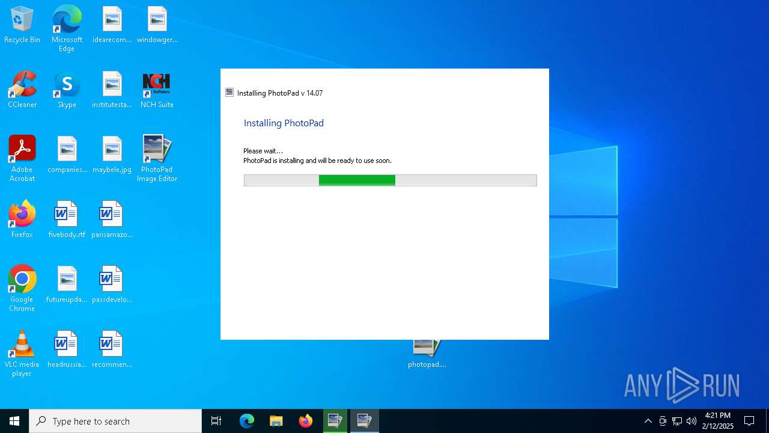Image resolution: width=769 pixels, height=433 pixels.
Task: Select the Firefox desktop shortcut
Action: pyautogui.click(x=22, y=220)
